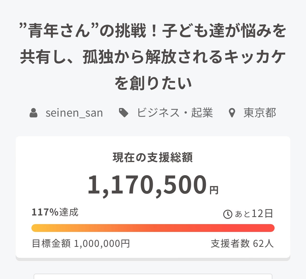Click the 117%達成 achievement label
The width and height of the screenshot is (306, 279).
(55, 212)
